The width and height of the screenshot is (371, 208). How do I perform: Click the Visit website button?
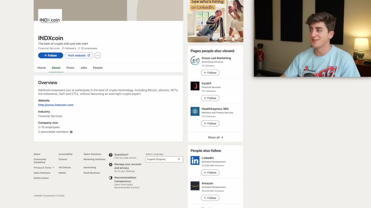click(x=79, y=55)
